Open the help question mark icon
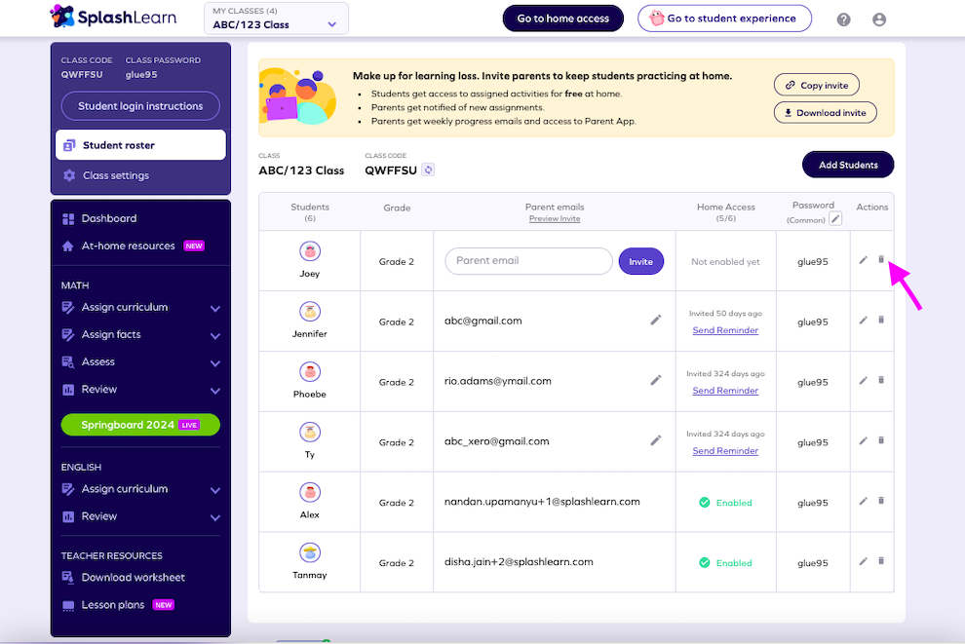 coord(842,18)
